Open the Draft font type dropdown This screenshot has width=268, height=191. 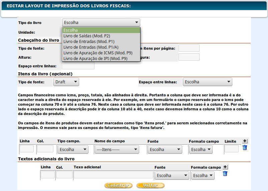click(66, 82)
